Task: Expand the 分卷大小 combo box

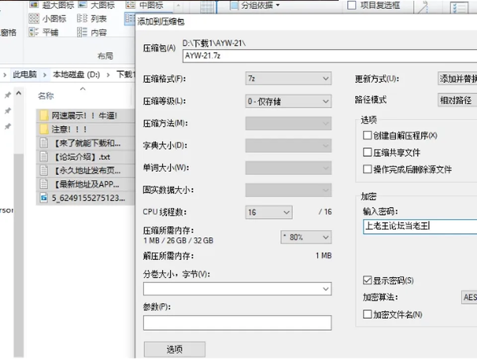Action: pyautogui.click(x=238, y=289)
